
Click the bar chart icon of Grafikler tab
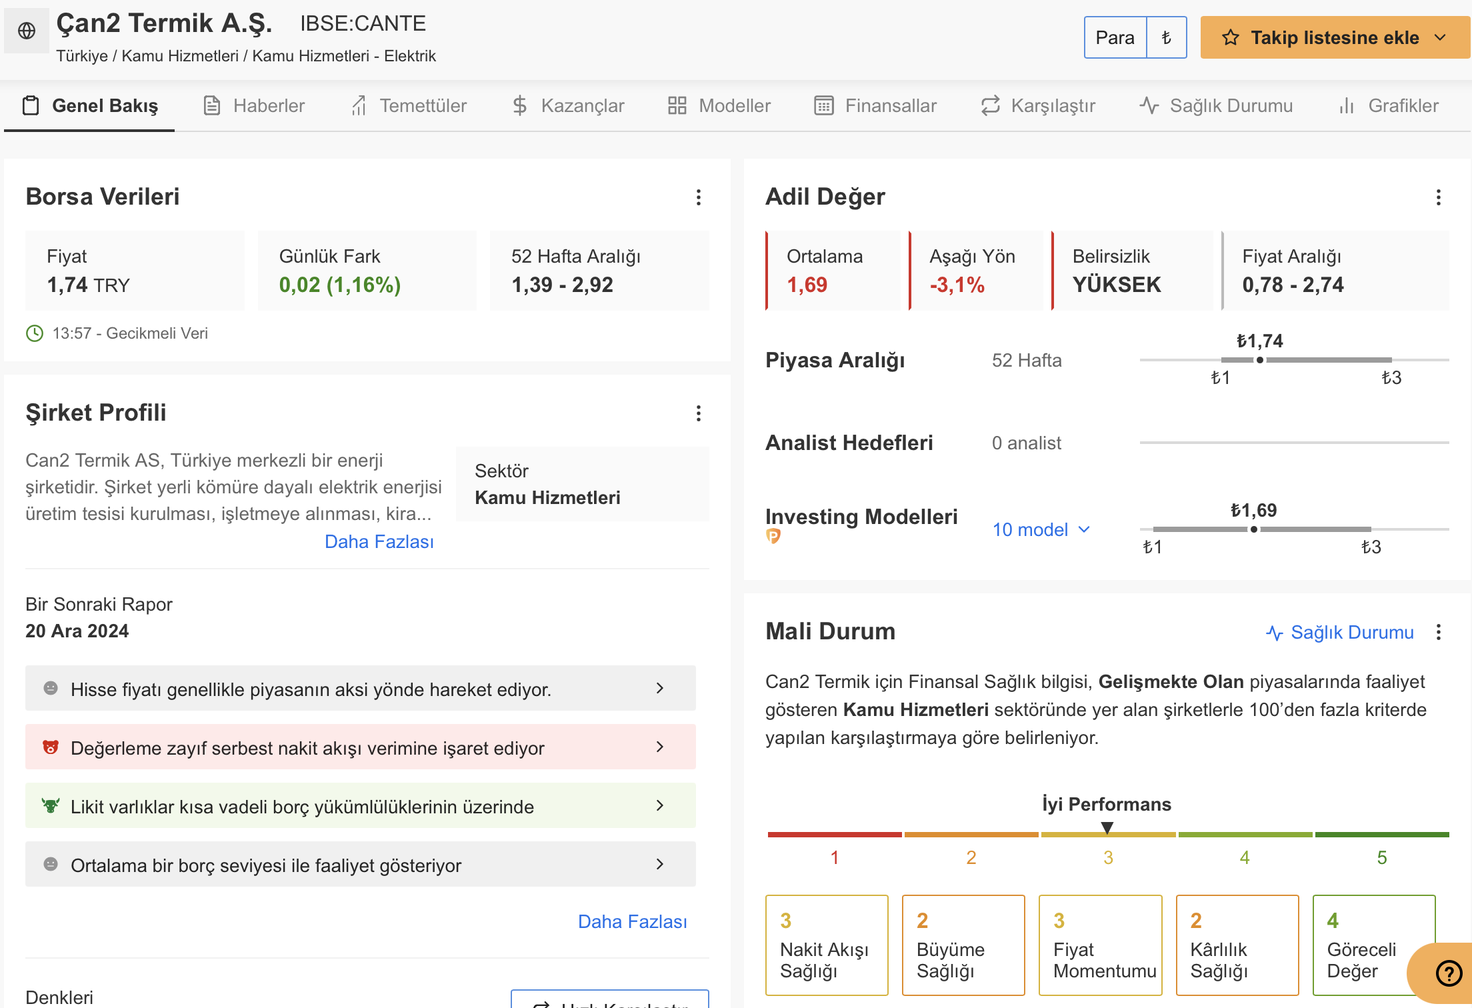coord(1347,105)
